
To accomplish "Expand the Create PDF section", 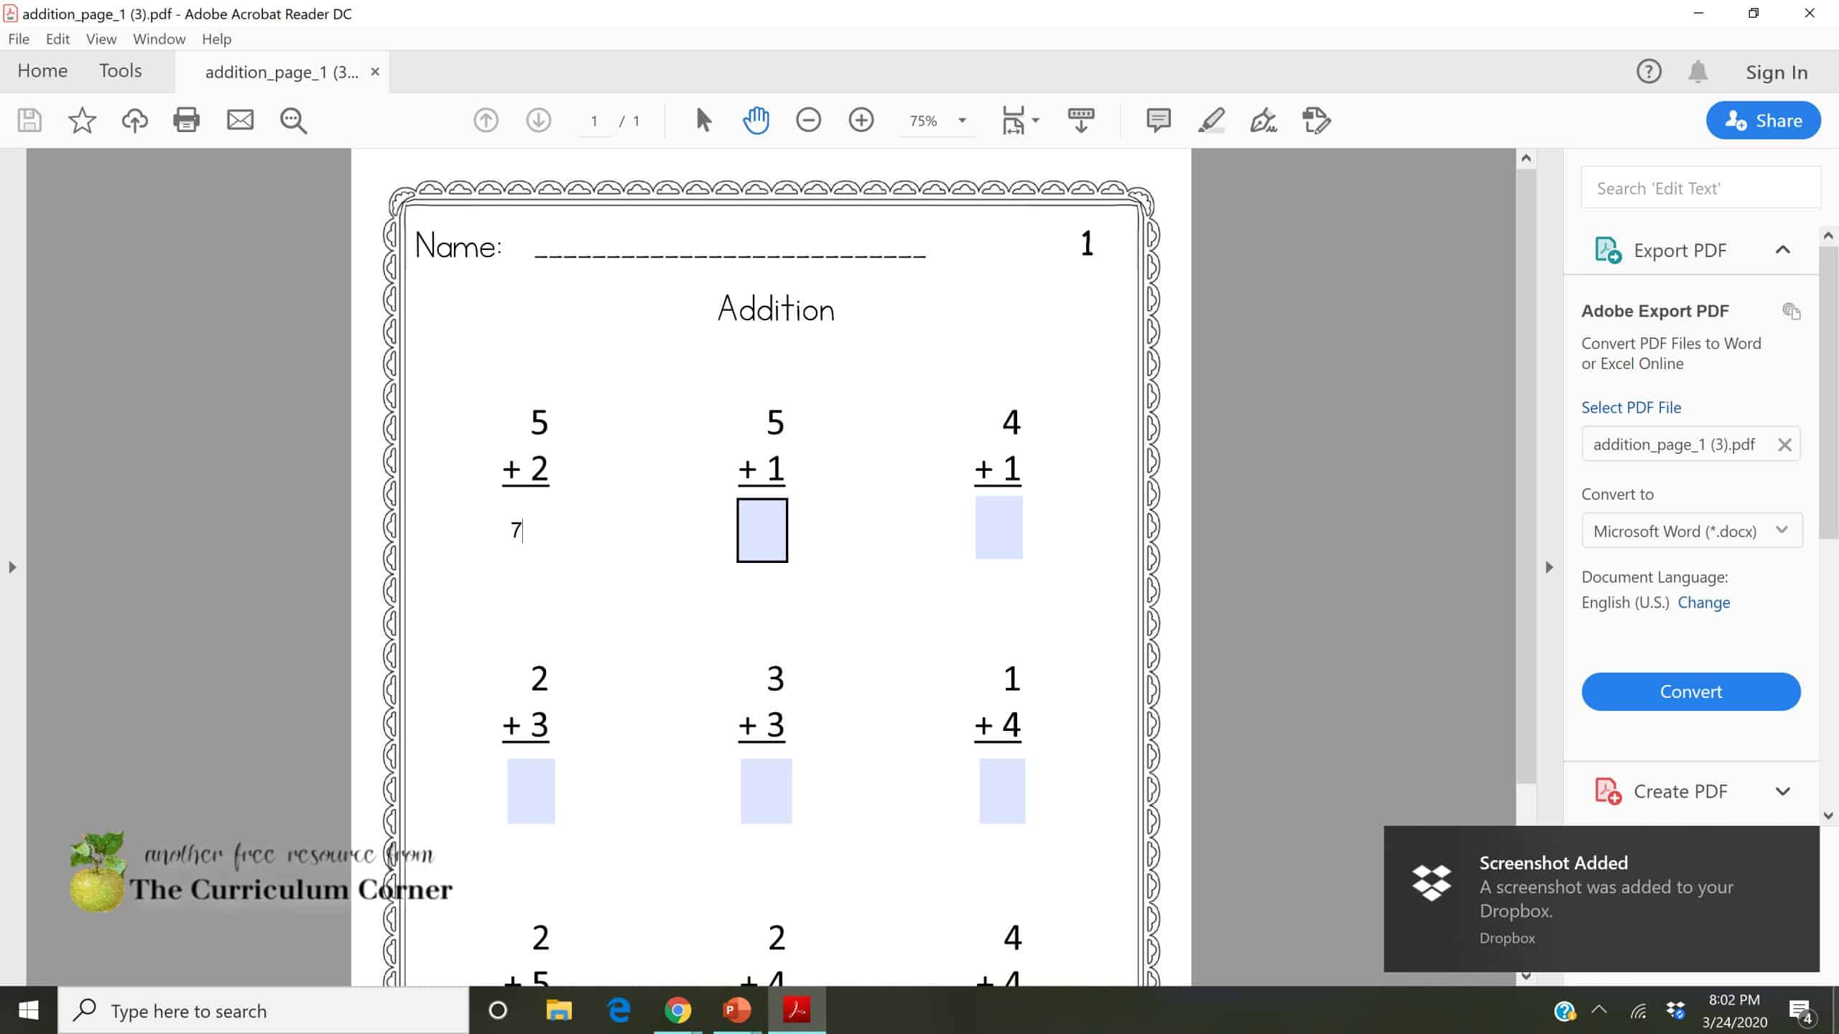I will tap(1782, 791).
